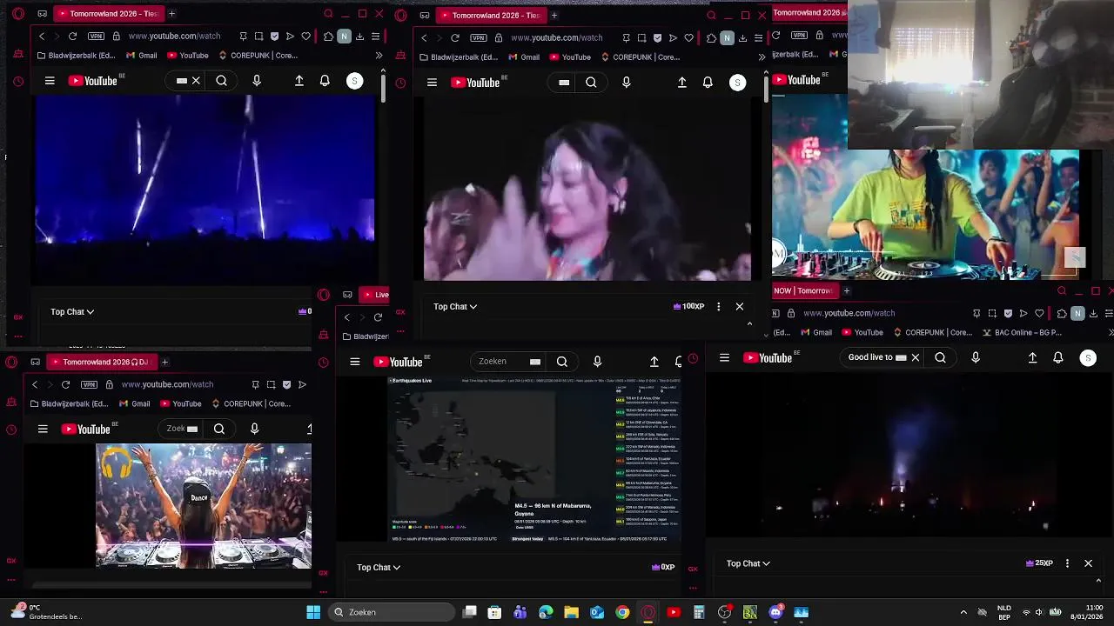This screenshot has height=626, width=1114.
Task: Open the extensions cube icon in the top-left window
Action: coord(328,37)
